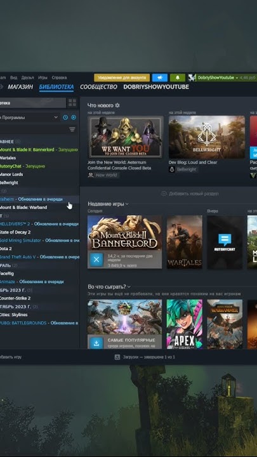Open the RutonyChat recent app cover
The width and height of the screenshot is (257, 457).
225,242
